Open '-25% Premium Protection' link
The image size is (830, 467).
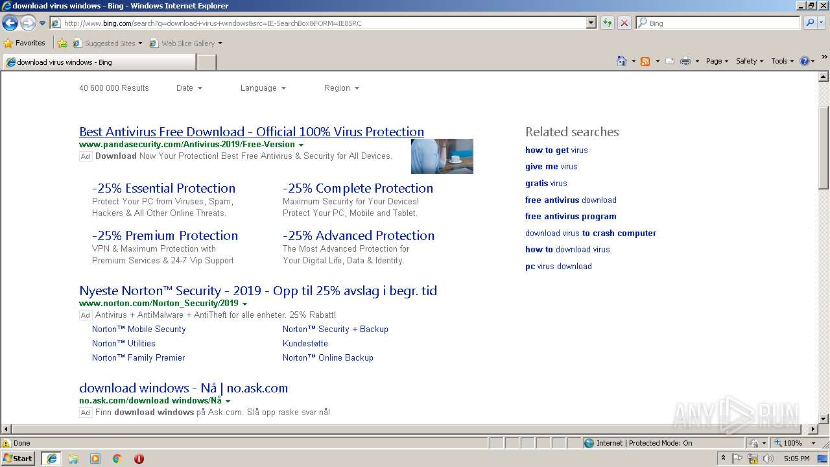click(x=165, y=235)
